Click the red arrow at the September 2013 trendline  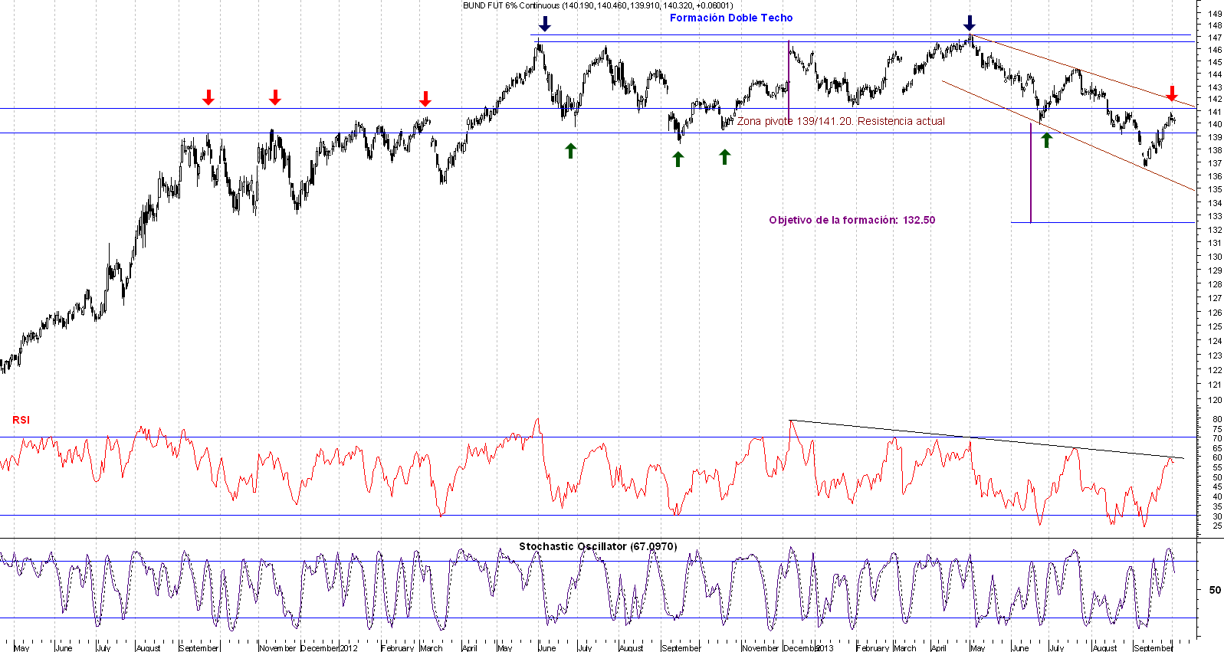1172,93
